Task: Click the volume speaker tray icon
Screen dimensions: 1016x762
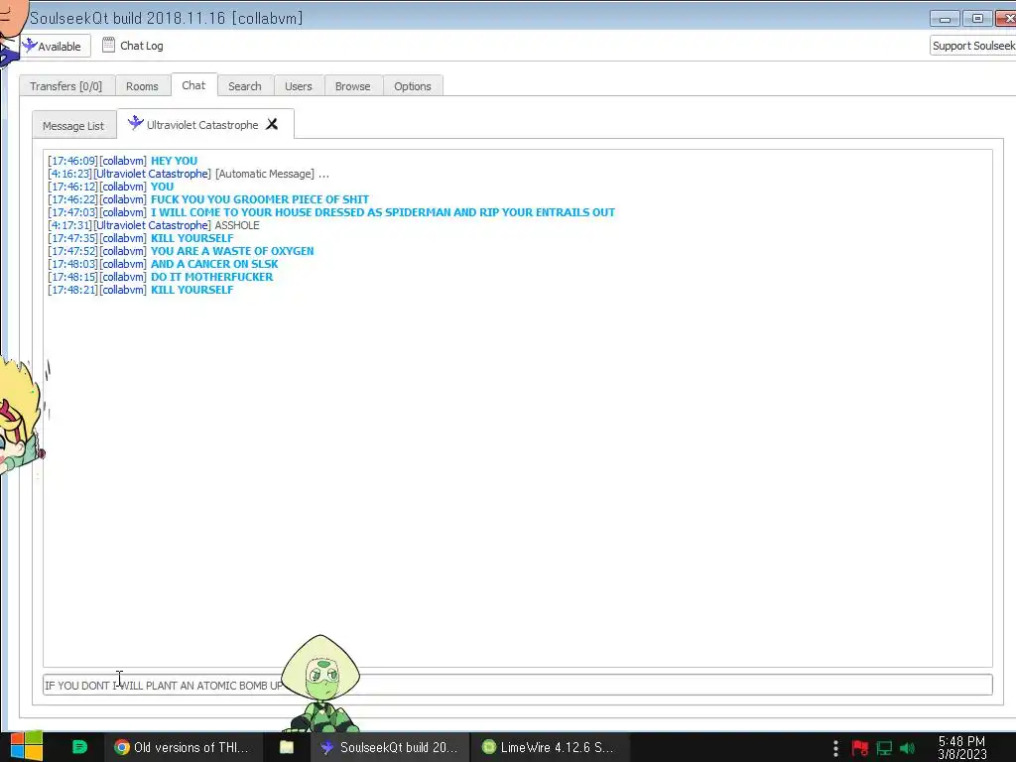Action: (907, 748)
